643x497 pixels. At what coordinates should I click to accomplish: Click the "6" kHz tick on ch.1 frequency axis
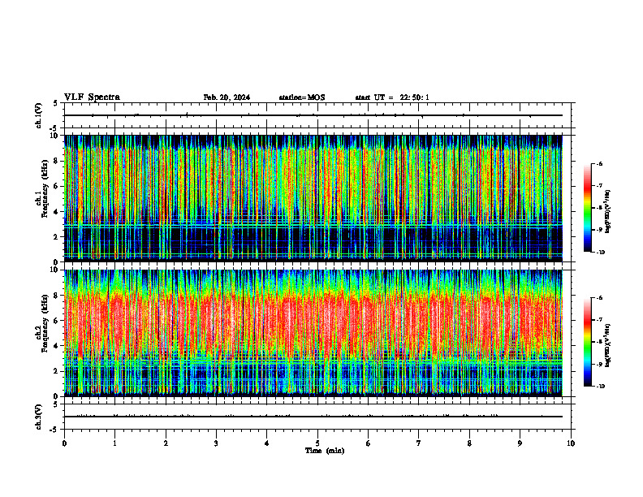57,186
